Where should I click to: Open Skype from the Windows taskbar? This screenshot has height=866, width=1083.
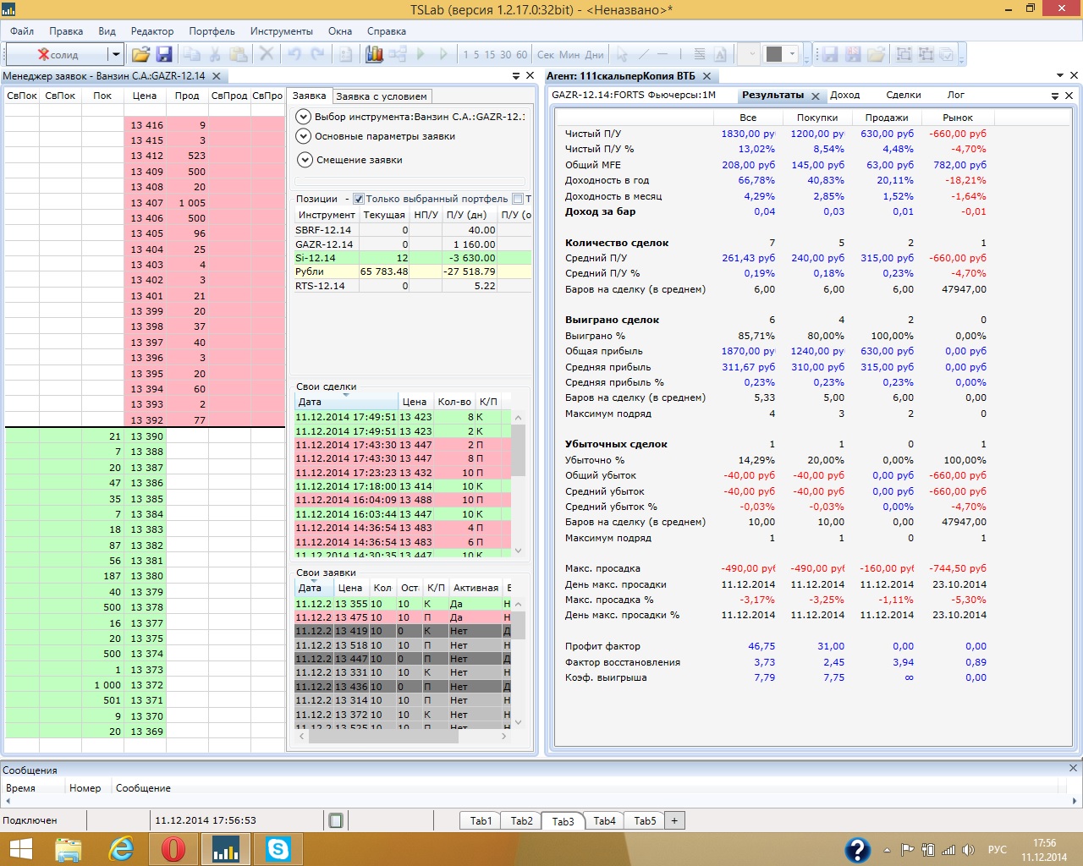(x=278, y=848)
